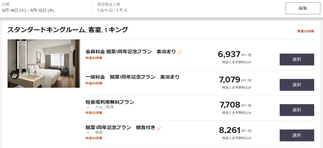Screen dimensions: 323x148
Task: Click the 一般料金 開業1周年記念プラン title
Action: coord(132,77)
